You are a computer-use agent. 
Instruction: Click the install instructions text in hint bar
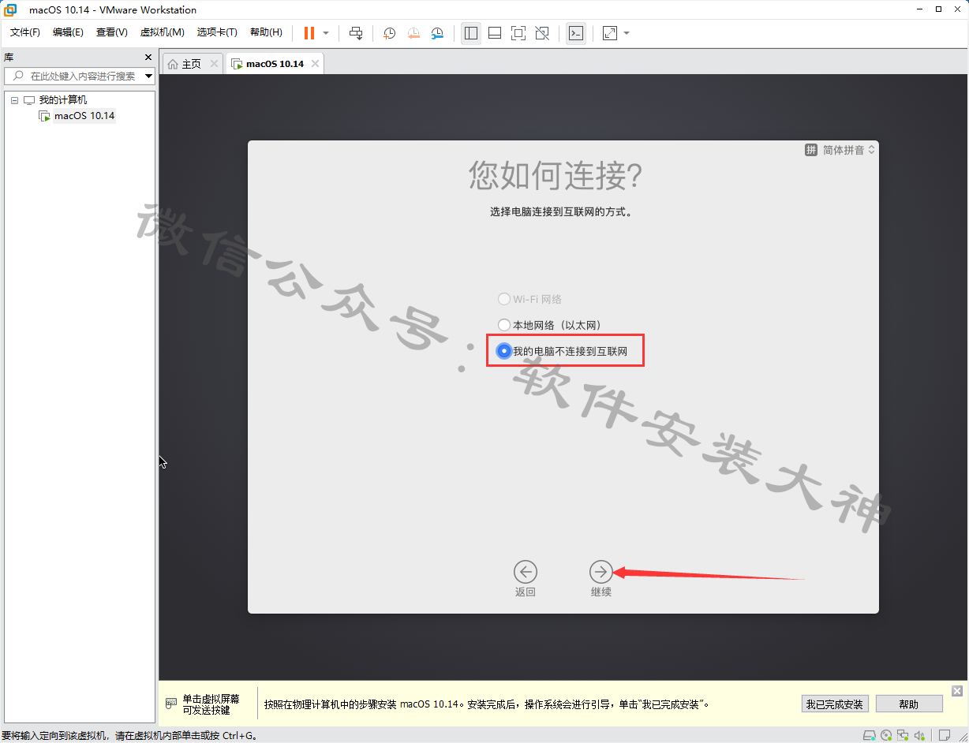click(x=486, y=704)
